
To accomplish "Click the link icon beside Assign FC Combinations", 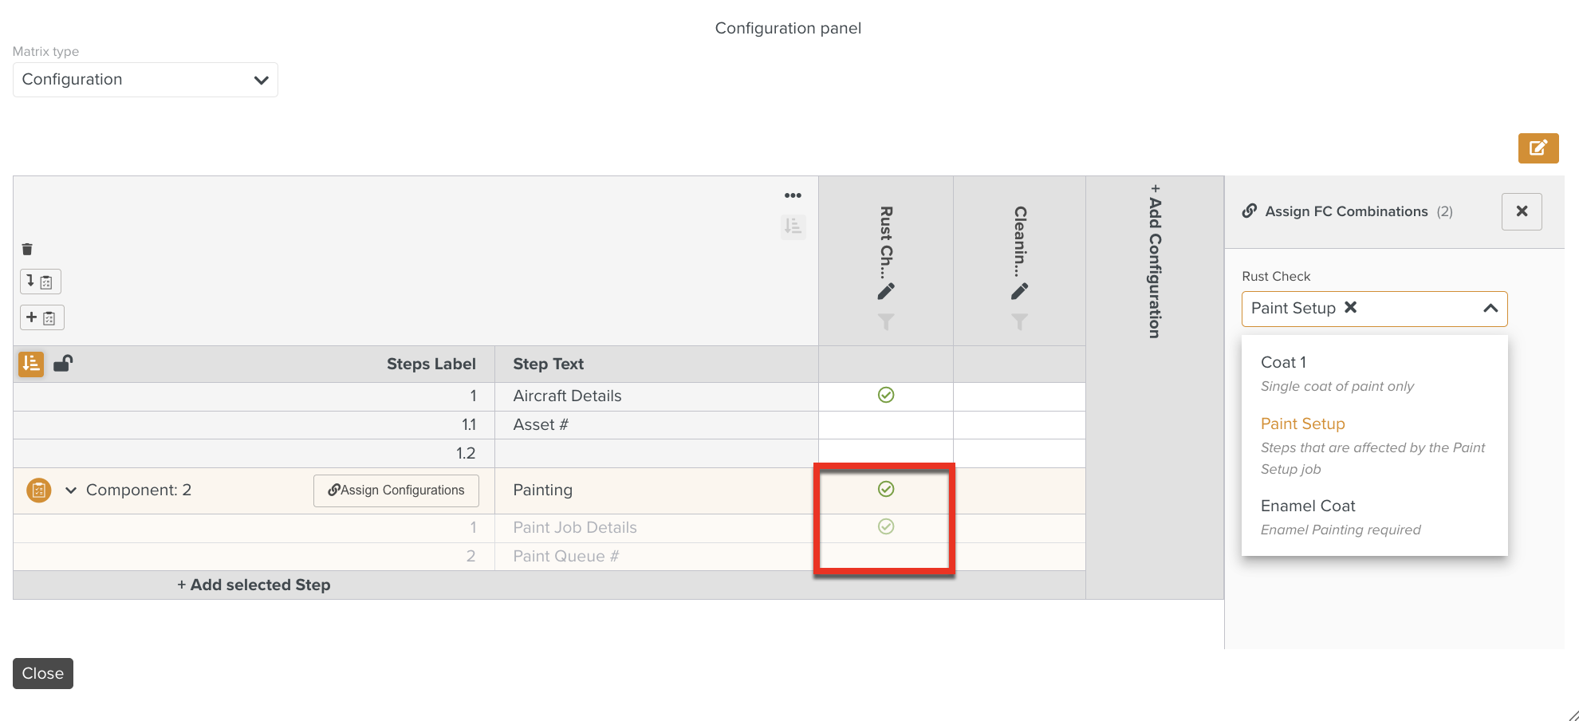I will tap(1250, 211).
